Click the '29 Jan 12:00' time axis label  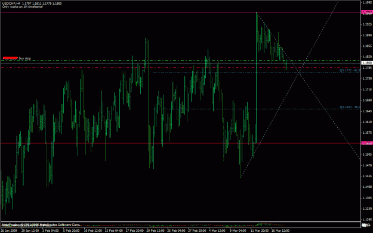[30, 231]
